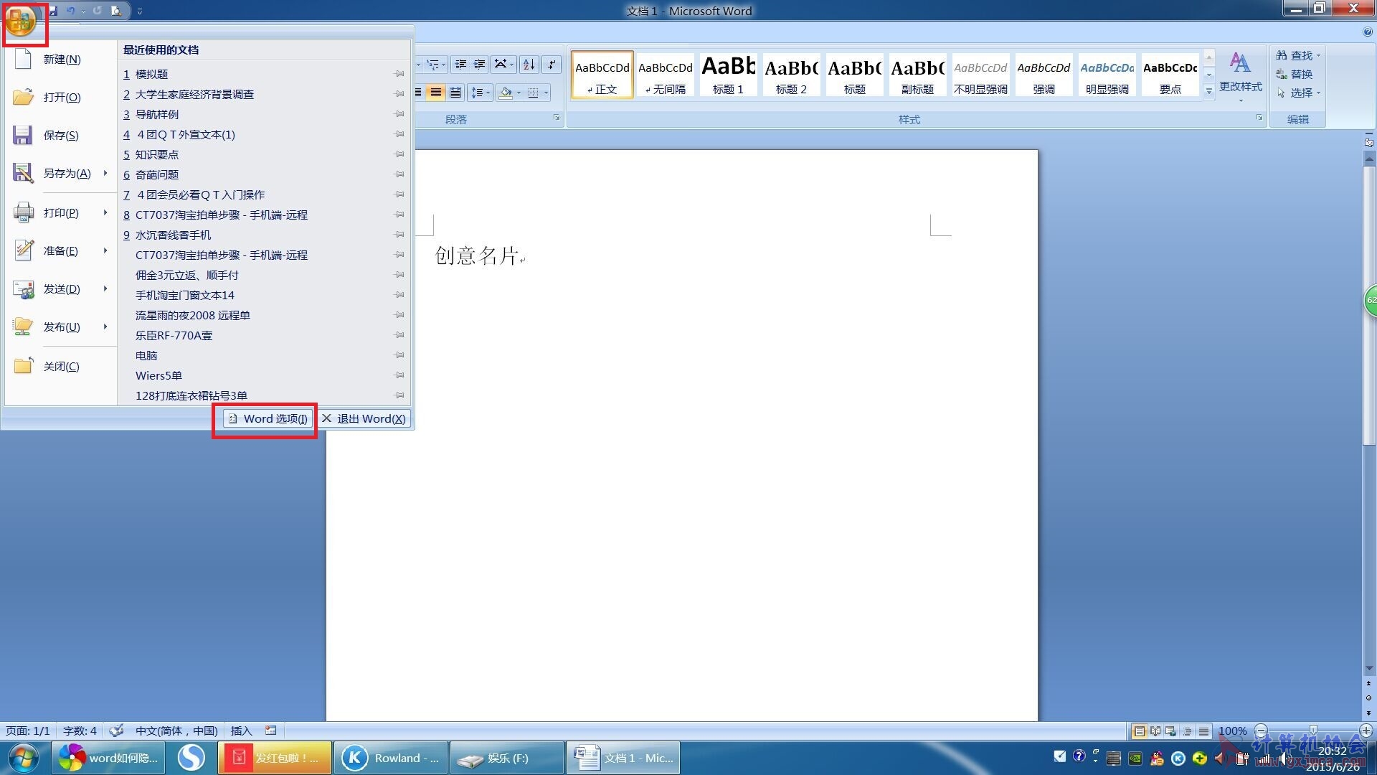Switch to Draft view icon
Image resolution: width=1377 pixels, height=775 pixels.
pos(1203,731)
